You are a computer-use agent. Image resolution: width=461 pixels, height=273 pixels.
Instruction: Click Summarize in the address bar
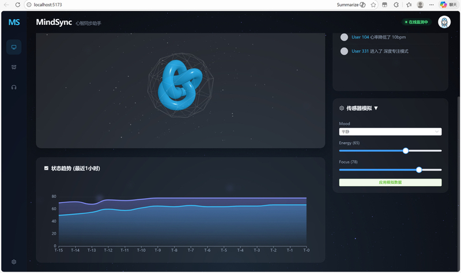351,5
